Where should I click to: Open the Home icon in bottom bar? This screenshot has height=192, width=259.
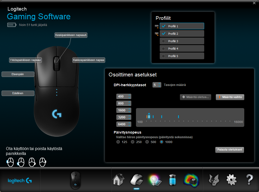coord(118,179)
